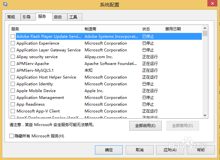Toggle 隐藏所有 Microsoft 服务 checkbox
Image resolution: width=220 pixels, height=160 pixels.
(12, 136)
